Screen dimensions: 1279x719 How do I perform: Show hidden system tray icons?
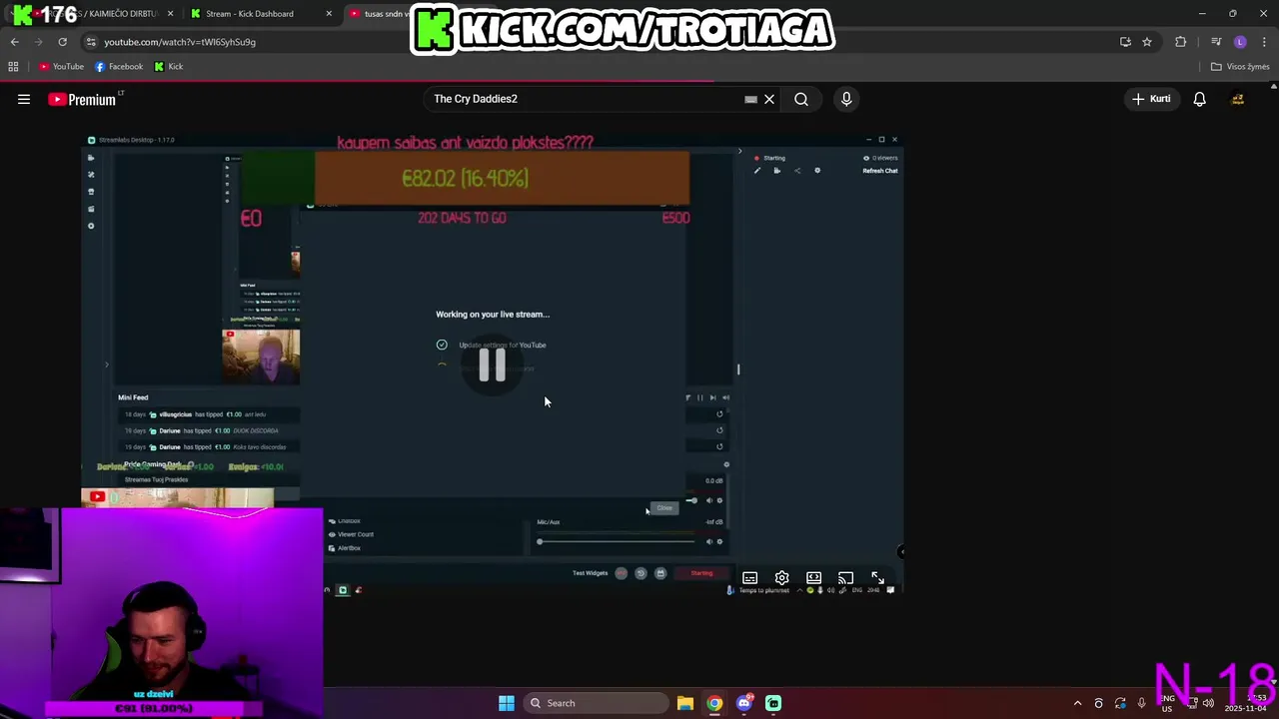pyautogui.click(x=1077, y=703)
